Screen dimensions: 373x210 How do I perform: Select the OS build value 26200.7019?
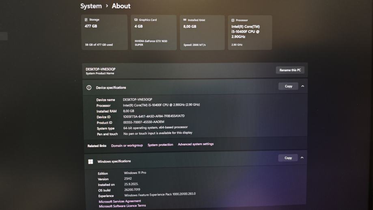(132, 190)
